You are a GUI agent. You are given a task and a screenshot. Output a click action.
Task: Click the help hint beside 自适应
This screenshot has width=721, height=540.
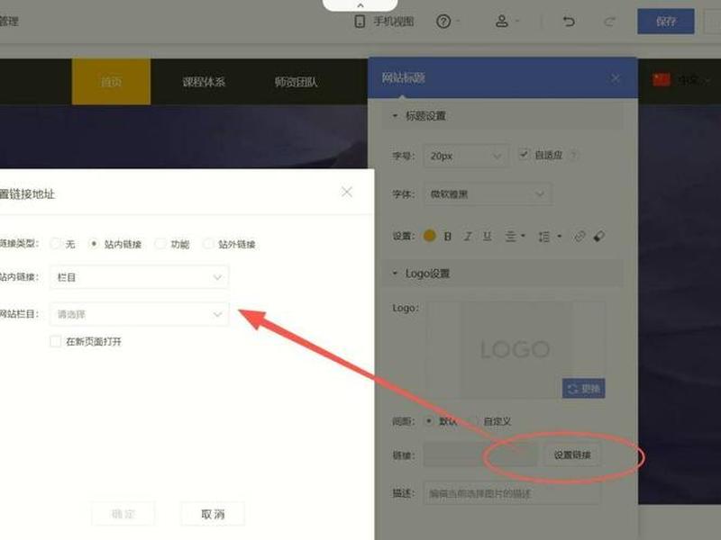(x=573, y=155)
